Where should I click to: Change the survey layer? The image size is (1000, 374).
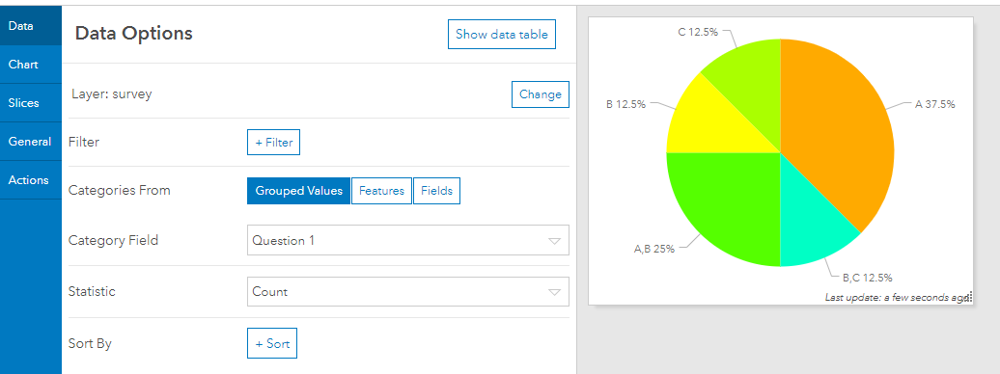coord(541,94)
